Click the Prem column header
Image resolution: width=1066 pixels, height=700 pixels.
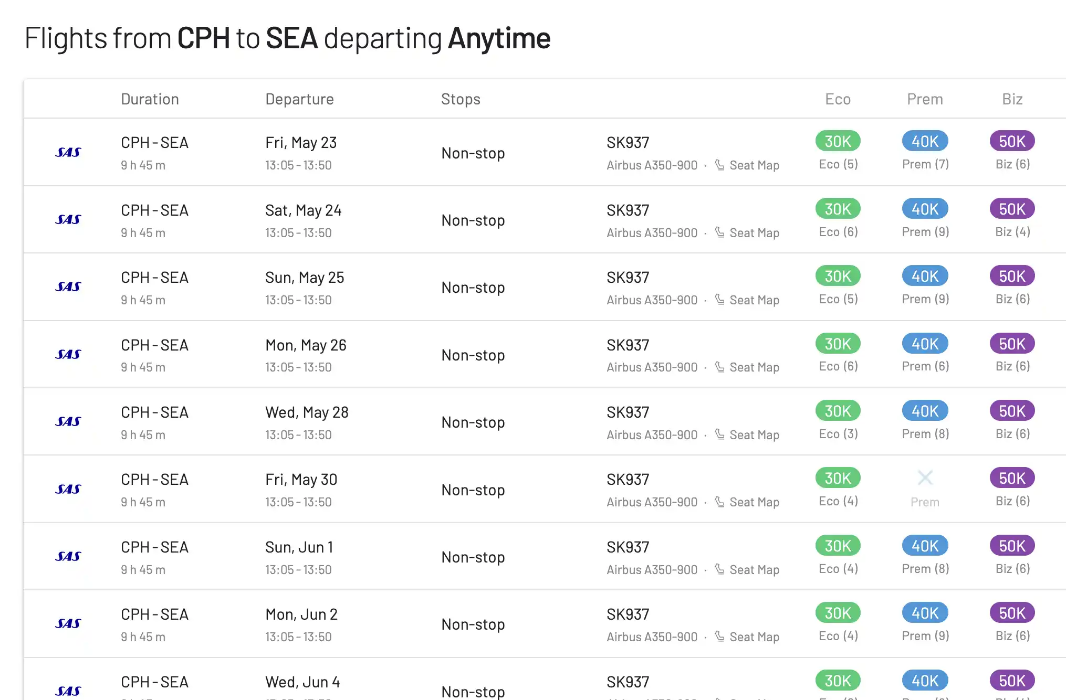(925, 99)
